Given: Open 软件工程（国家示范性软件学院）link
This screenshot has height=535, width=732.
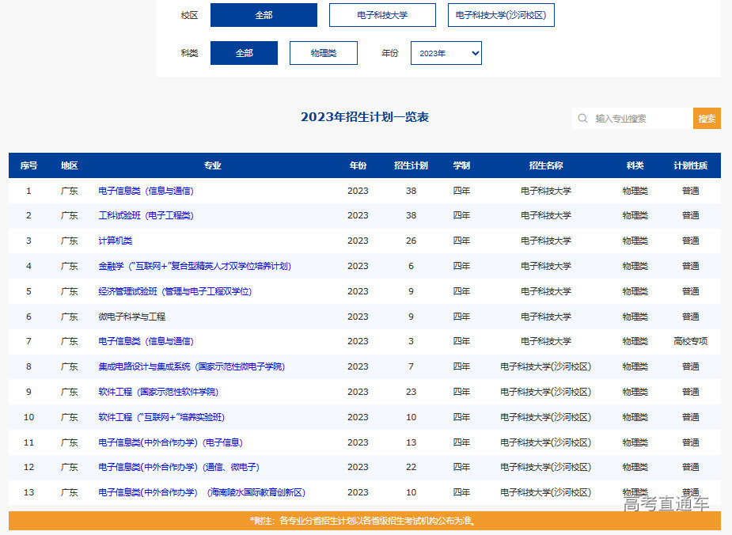Looking at the screenshot, I should pyautogui.click(x=158, y=392).
